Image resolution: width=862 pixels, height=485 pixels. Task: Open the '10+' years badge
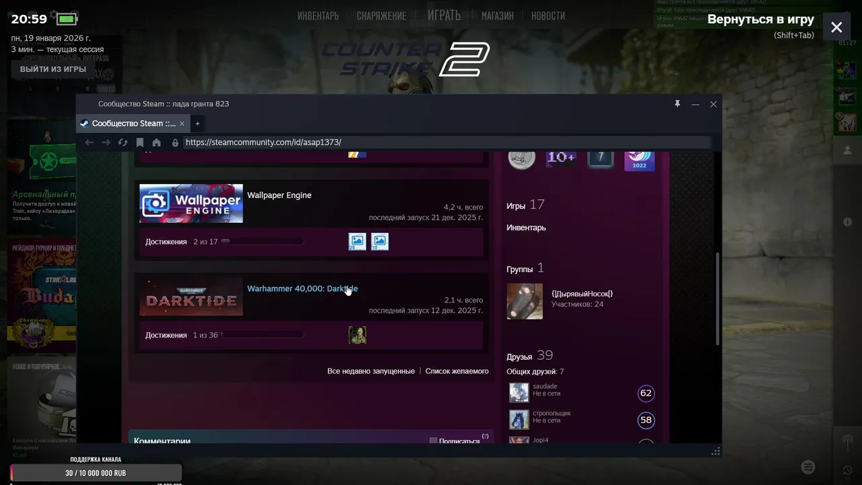coord(561,159)
